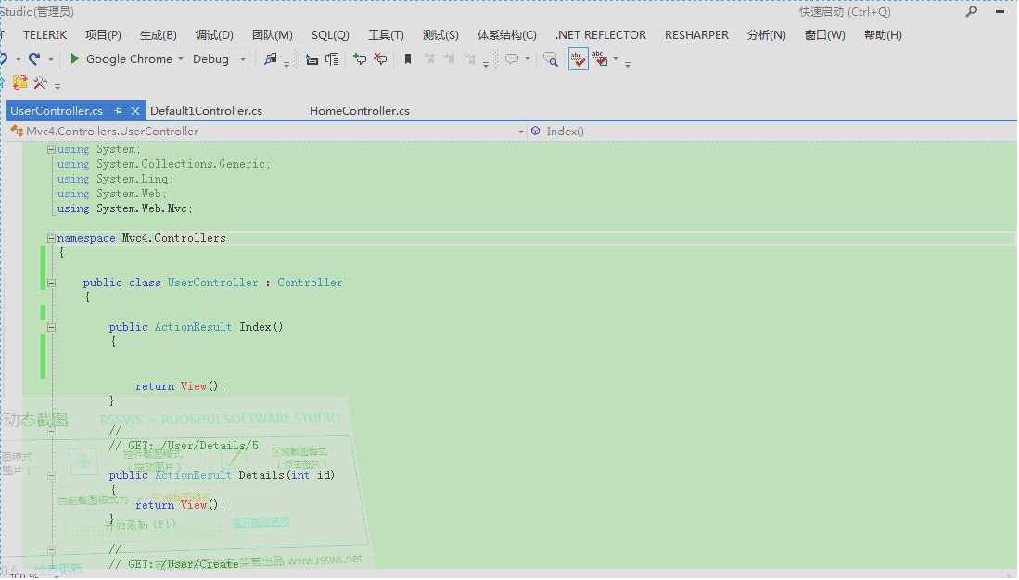
Task: Open the RESHARPER menu
Action: tap(696, 35)
